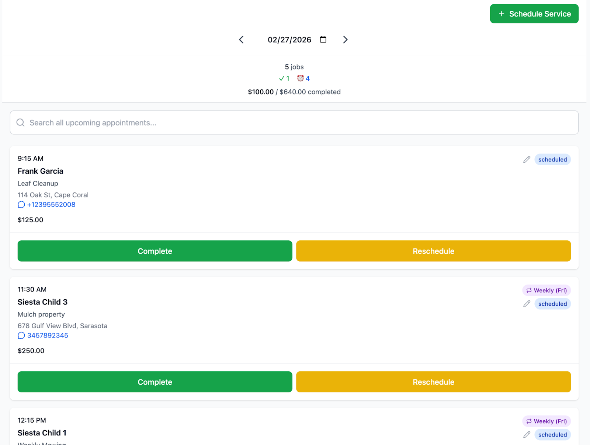
Task: Click the pencil icon on Siesta Child 1's job
Action: (x=526, y=434)
